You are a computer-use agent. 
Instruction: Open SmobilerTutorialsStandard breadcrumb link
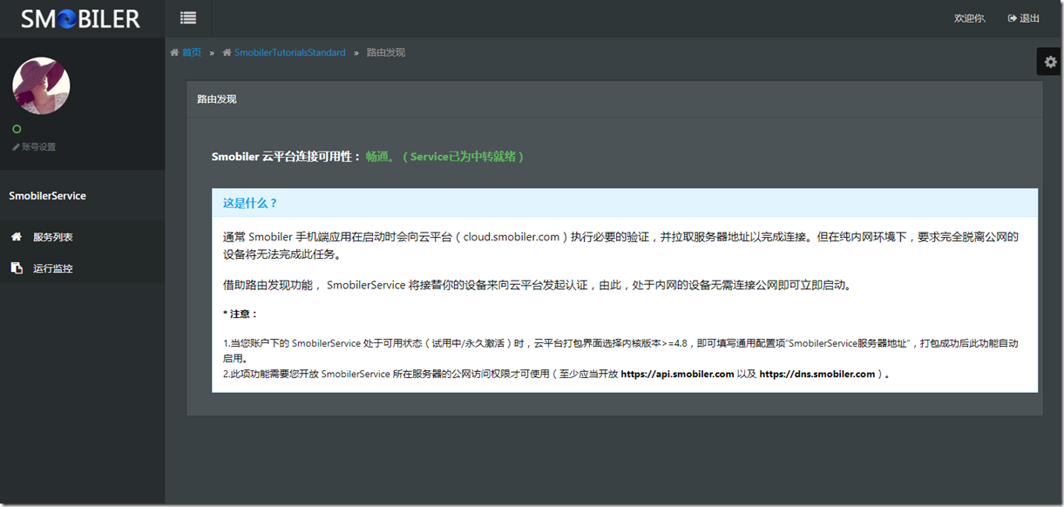[x=289, y=52]
